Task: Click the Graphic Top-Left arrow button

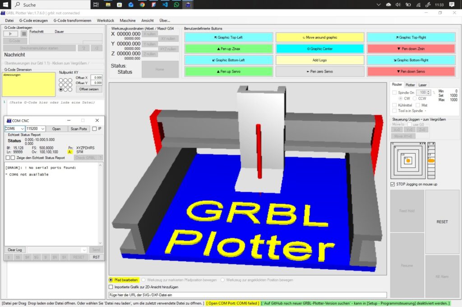Action: pos(229,37)
